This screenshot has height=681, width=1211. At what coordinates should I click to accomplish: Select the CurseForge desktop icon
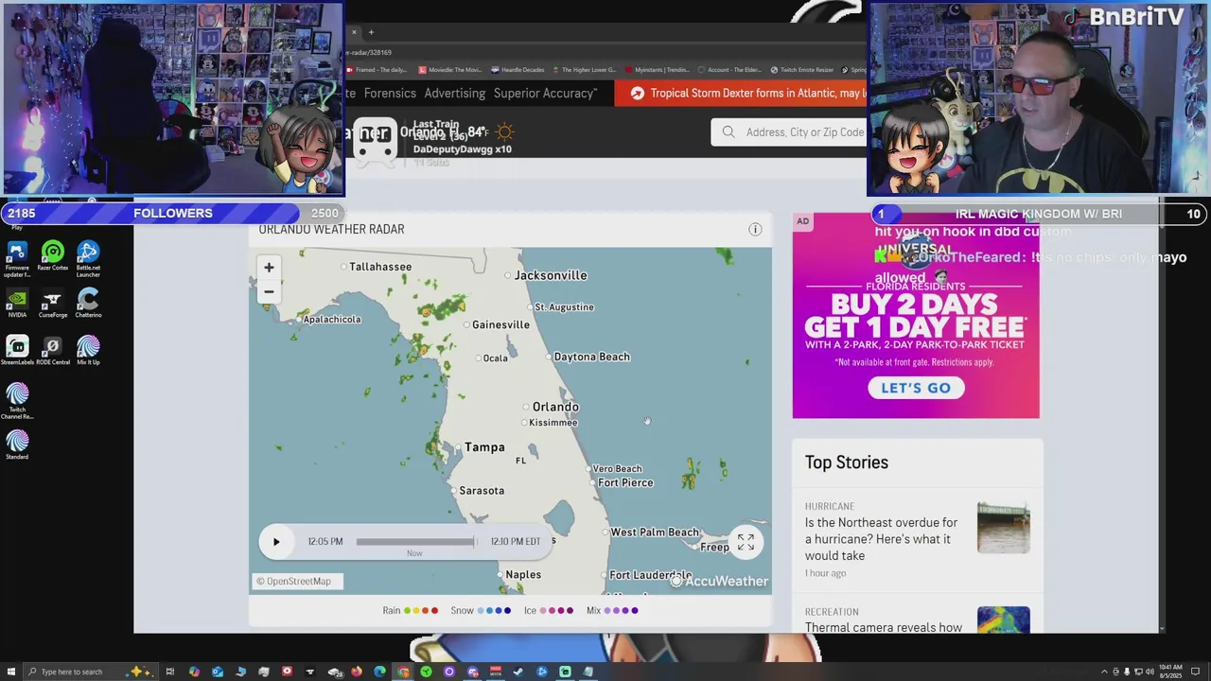click(53, 304)
